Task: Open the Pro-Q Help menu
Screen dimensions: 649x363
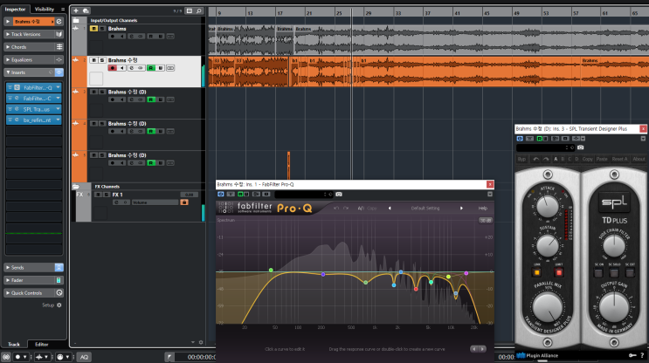Action: [483, 209]
